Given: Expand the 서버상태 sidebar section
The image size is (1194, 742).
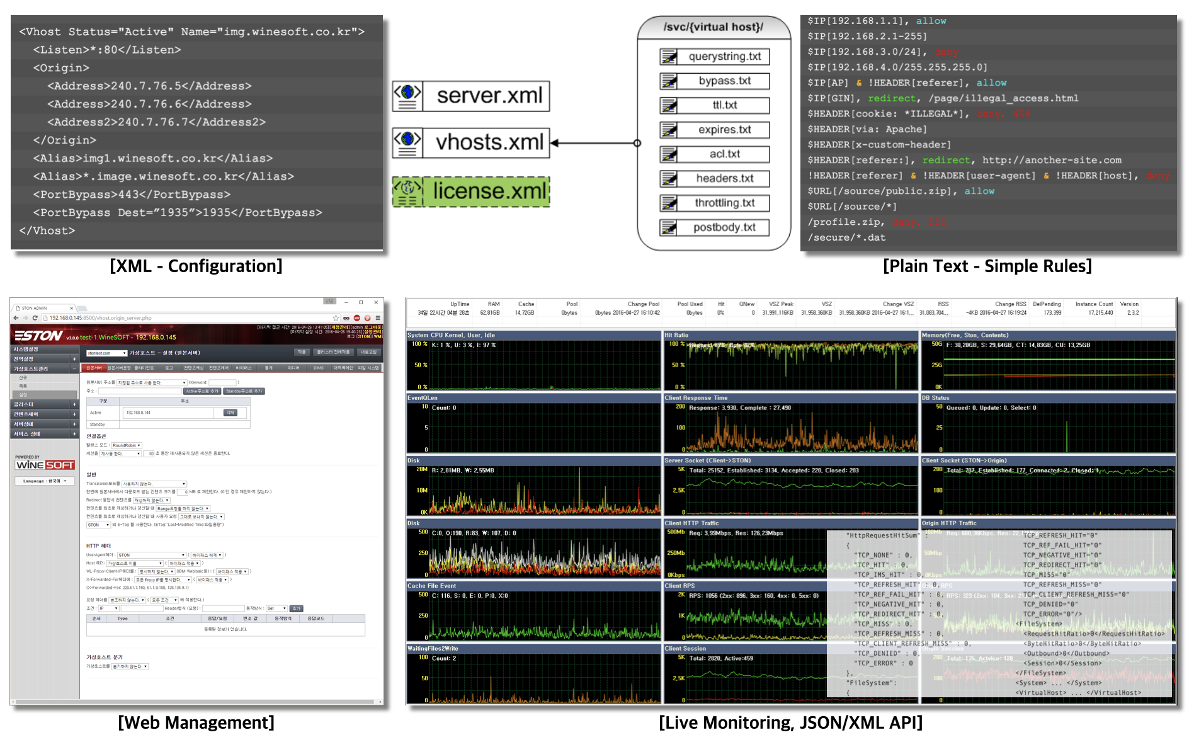Looking at the screenshot, I should pos(74,424).
